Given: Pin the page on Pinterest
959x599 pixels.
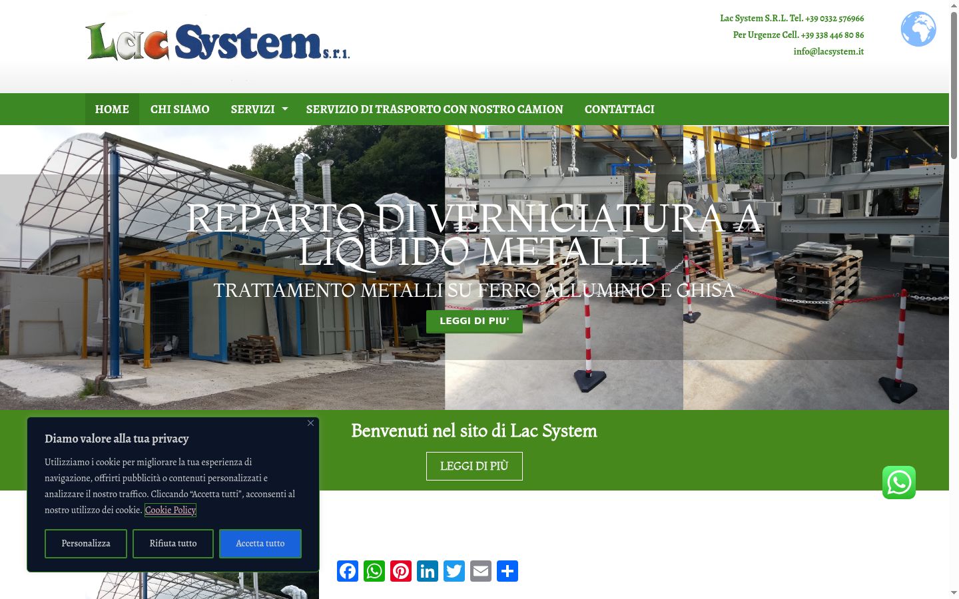Looking at the screenshot, I should [401, 571].
